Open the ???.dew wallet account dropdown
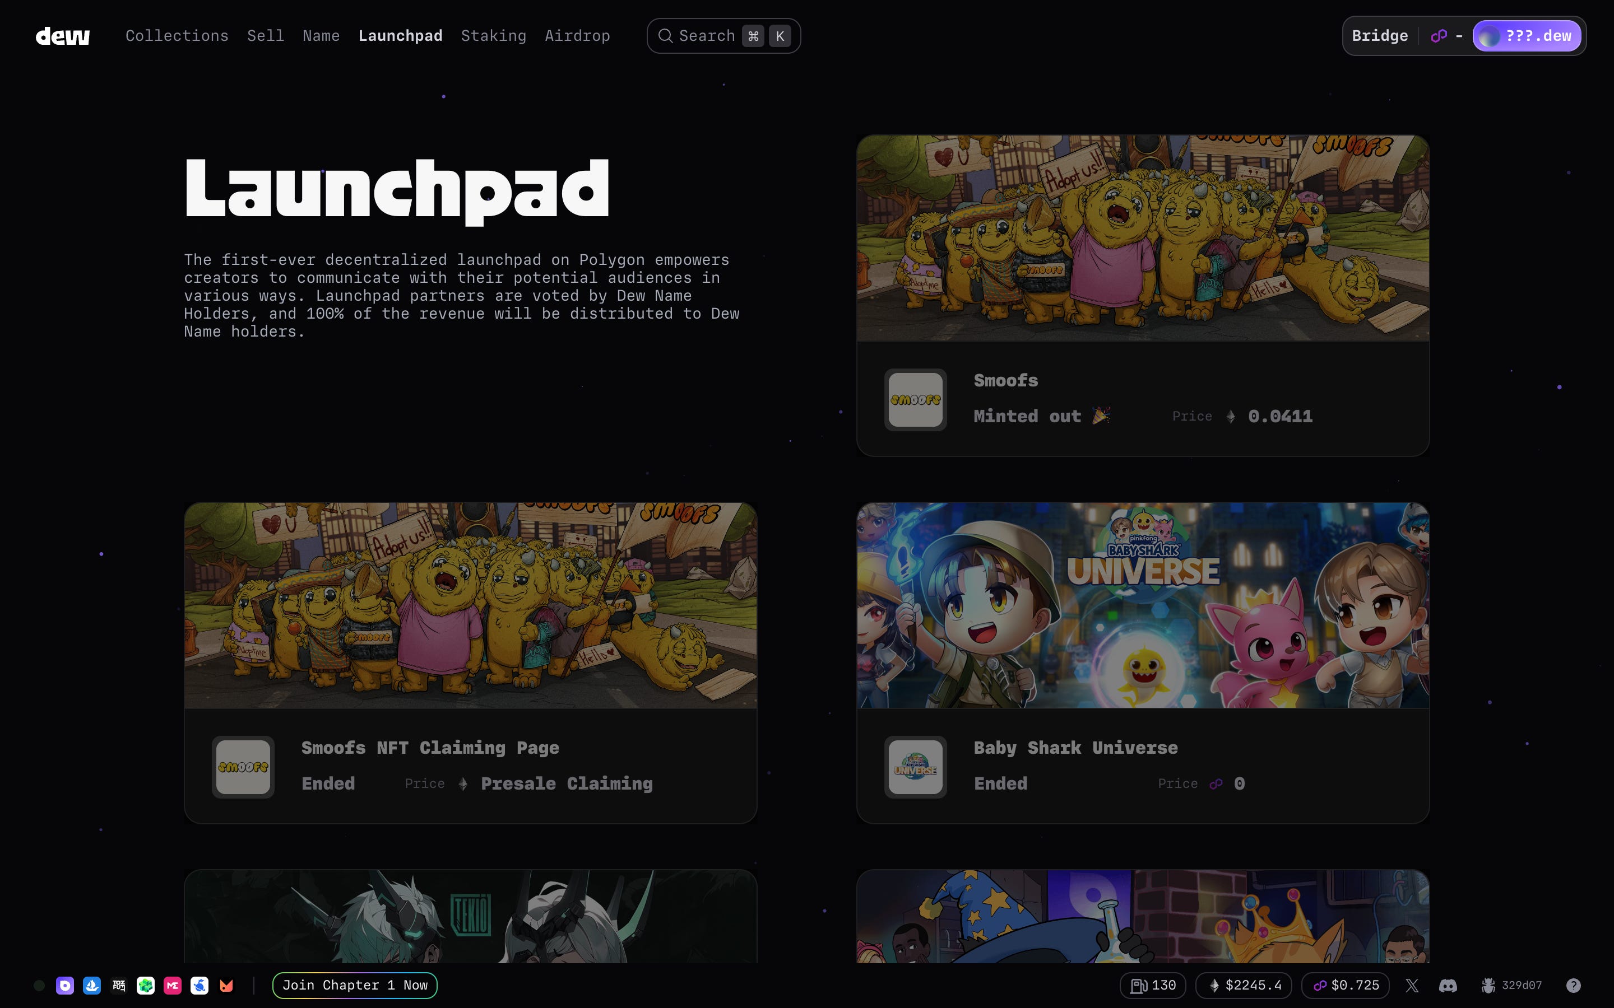 pos(1527,36)
